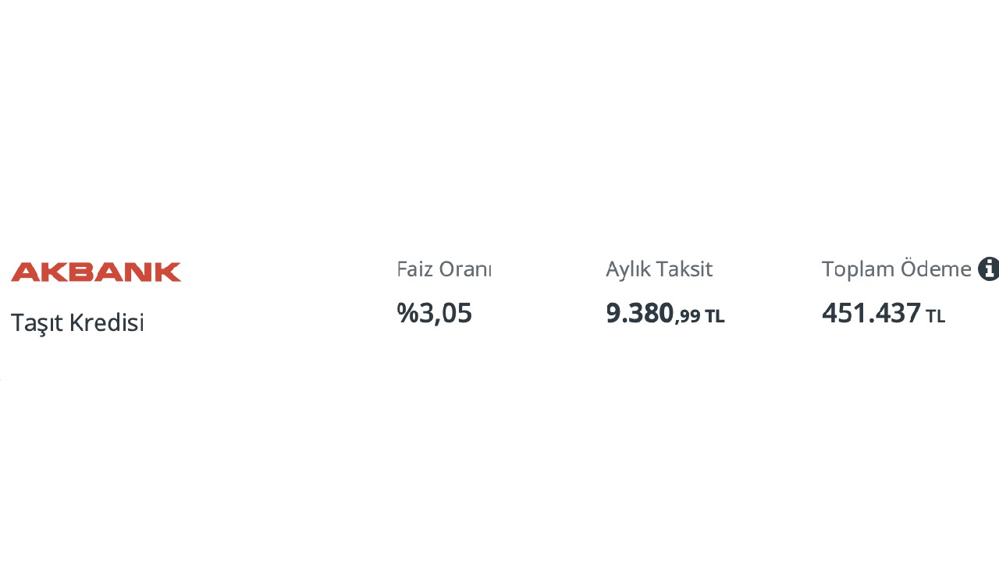Click the word Oranı in the header
Screen dimensions: 999x562
(466, 269)
